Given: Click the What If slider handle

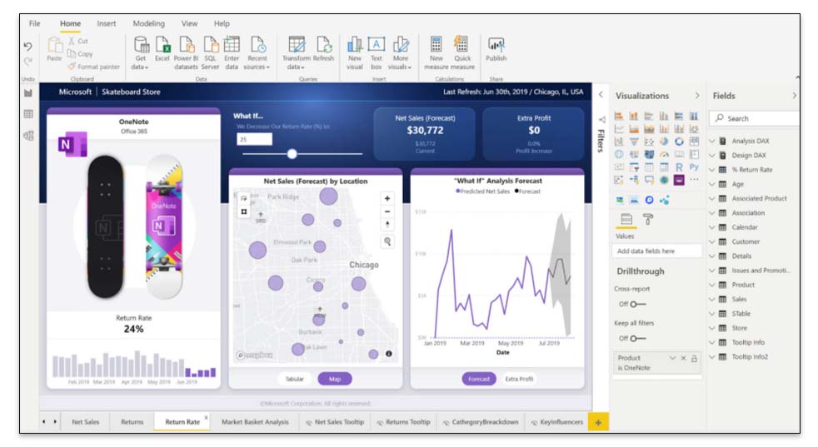Looking at the screenshot, I should (292, 153).
